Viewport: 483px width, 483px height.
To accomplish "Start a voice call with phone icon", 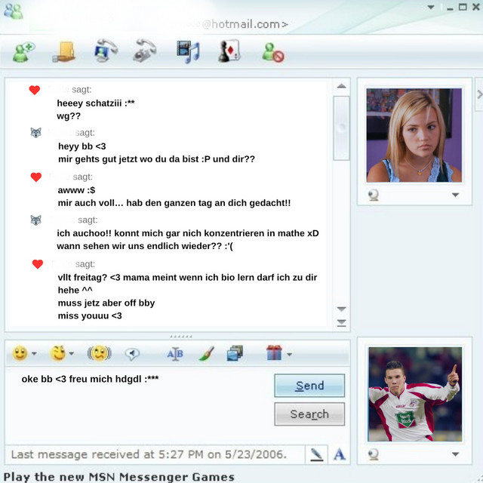I will [x=145, y=51].
